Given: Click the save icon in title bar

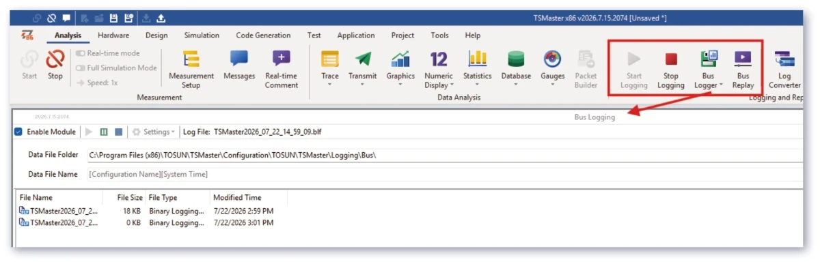Looking at the screenshot, I should [114, 18].
